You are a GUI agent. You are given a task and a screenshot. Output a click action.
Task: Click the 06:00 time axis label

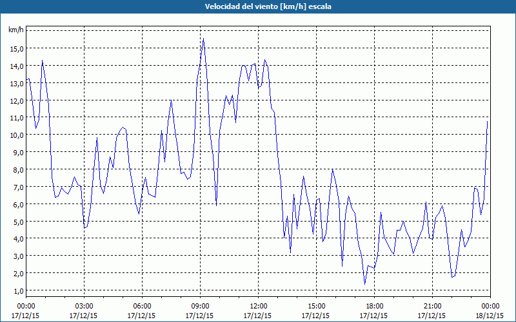[x=142, y=307]
